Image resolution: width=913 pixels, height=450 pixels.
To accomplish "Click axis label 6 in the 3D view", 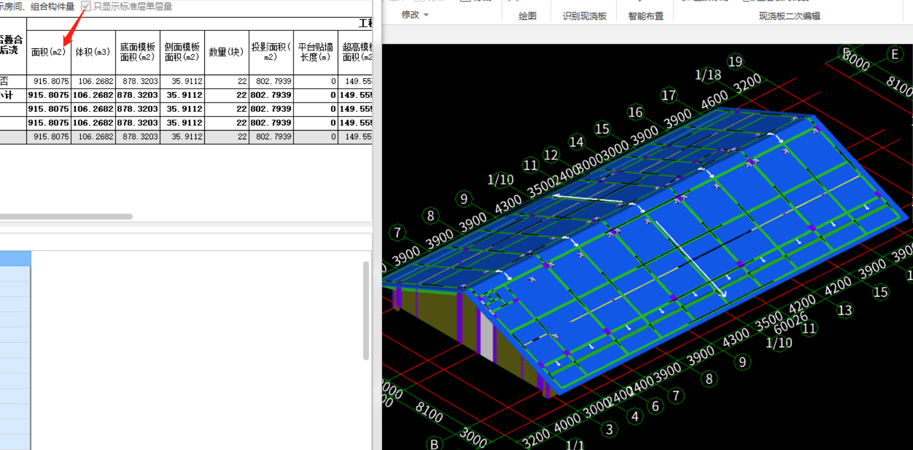I will 656,406.
